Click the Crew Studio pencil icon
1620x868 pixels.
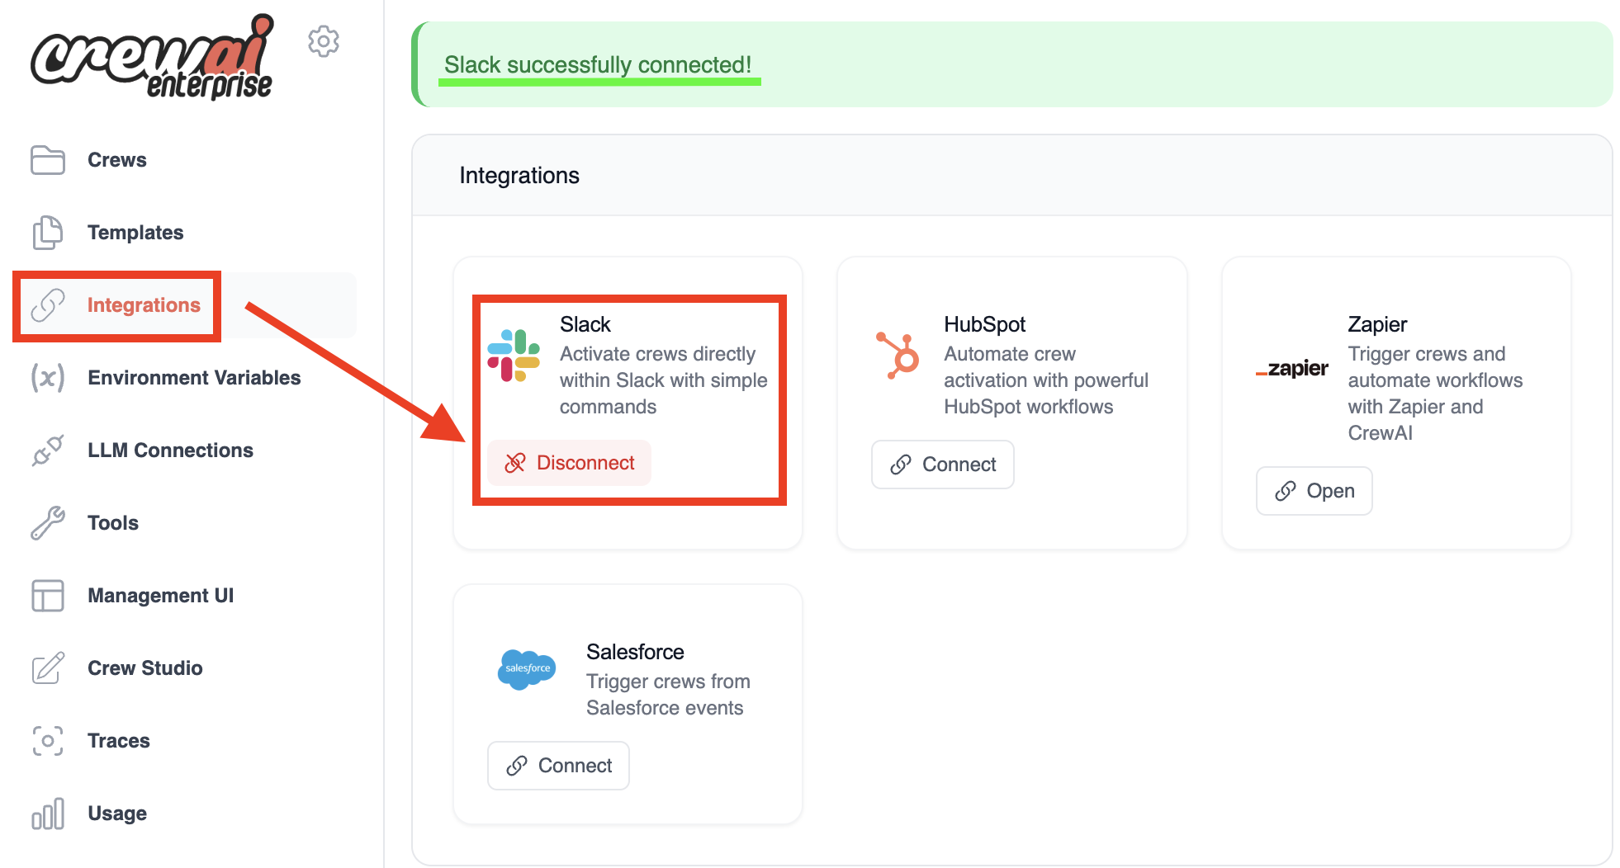click(47, 668)
